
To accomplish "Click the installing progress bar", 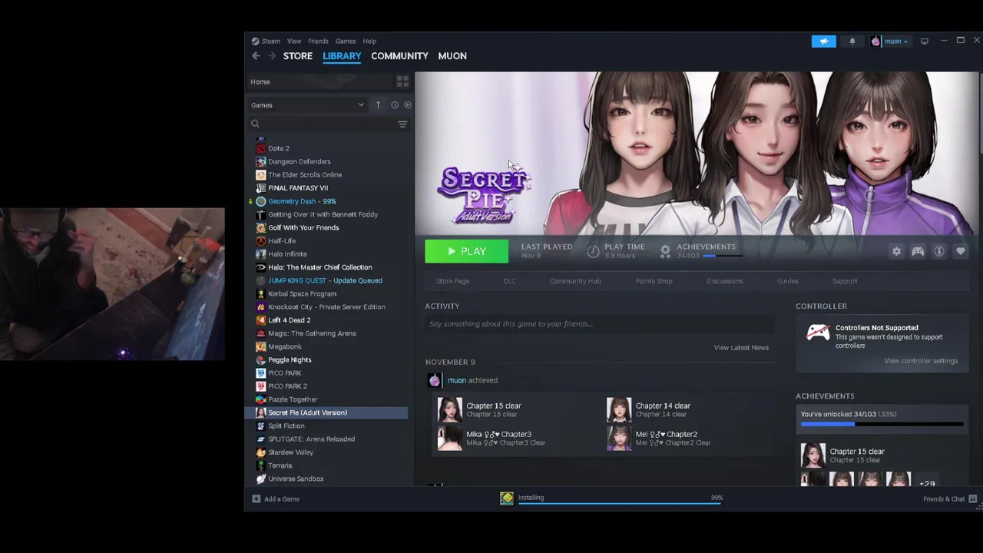I will click(620, 505).
